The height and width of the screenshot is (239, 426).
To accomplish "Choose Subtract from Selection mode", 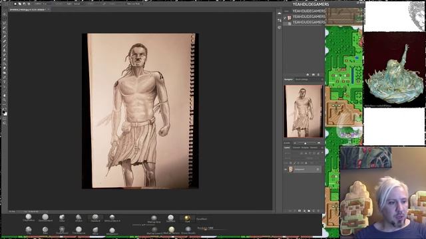I will click(x=25, y=4).
